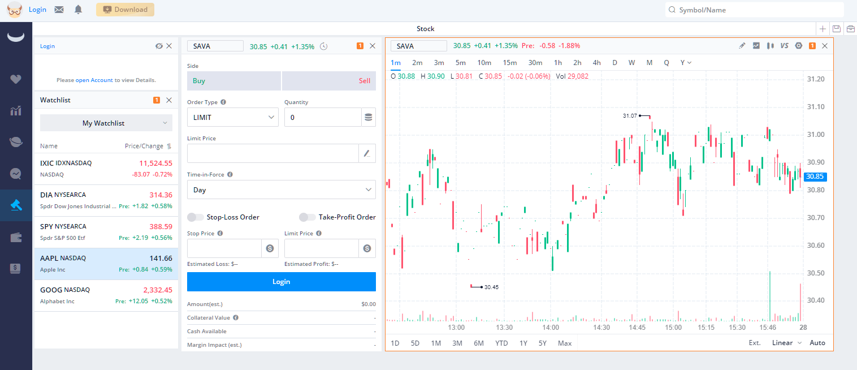Open the Order Type LIMIT dropdown
The width and height of the screenshot is (857, 370).
point(233,118)
